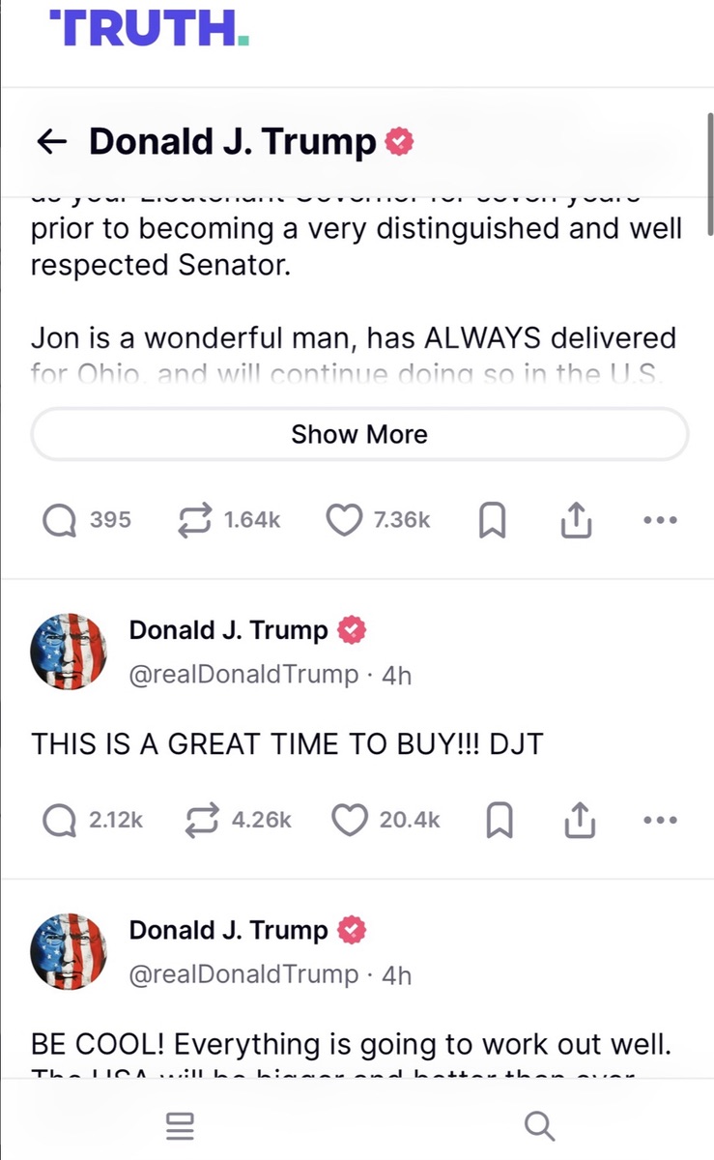The height and width of the screenshot is (1160, 714).
Task: Open the TRUTH logo home link
Action: tap(150, 28)
